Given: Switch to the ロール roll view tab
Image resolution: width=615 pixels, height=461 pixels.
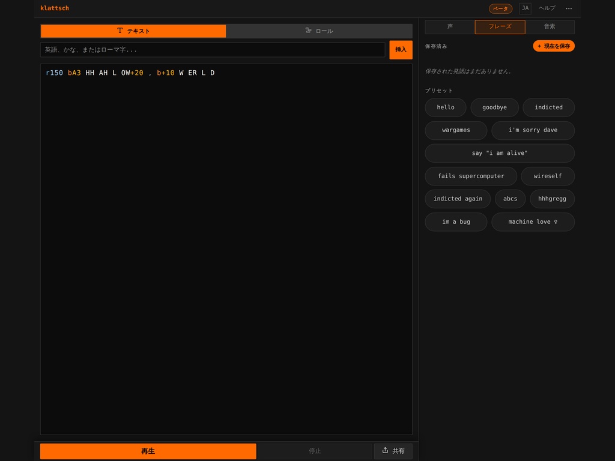Looking at the screenshot, I should pyautogui.click(x=319, y=31).
